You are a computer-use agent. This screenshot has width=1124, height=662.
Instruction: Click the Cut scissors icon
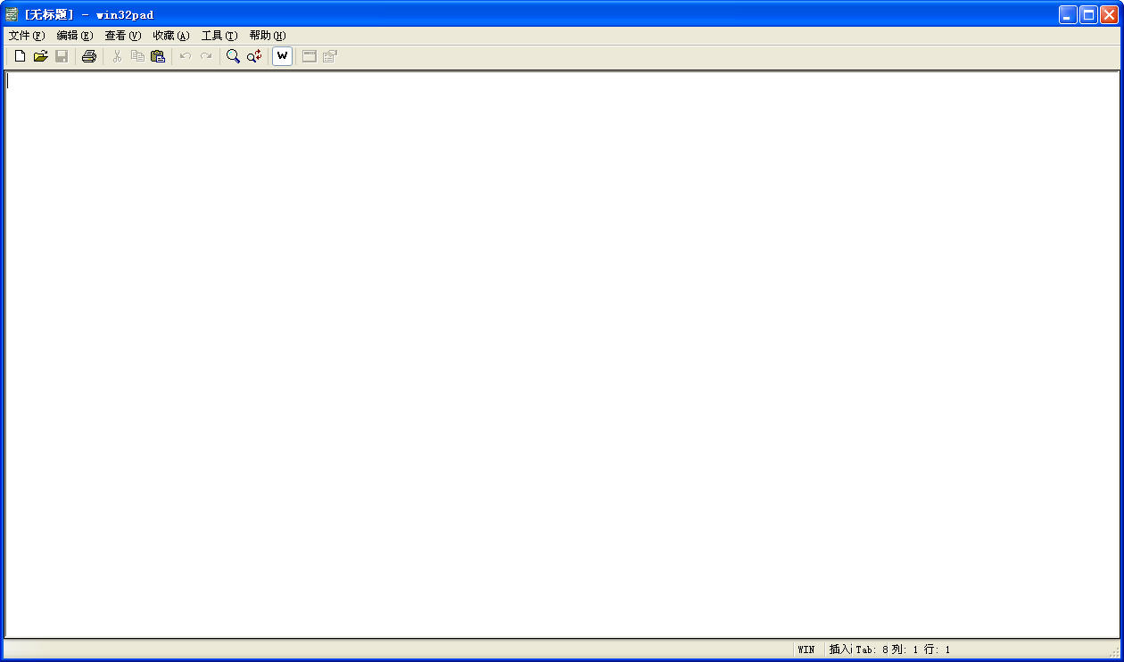point(117,56)
